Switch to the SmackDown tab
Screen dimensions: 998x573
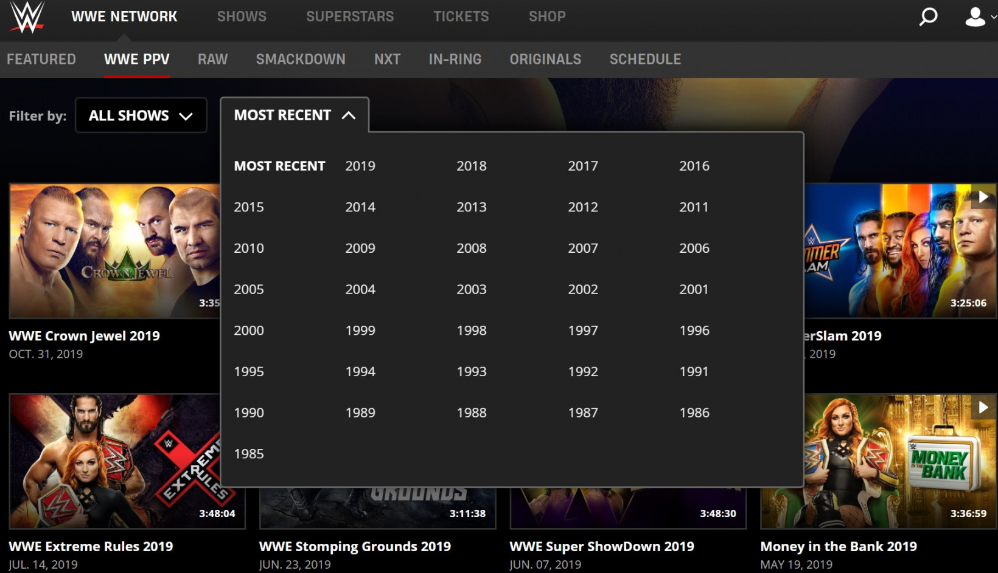pos(301,60)
